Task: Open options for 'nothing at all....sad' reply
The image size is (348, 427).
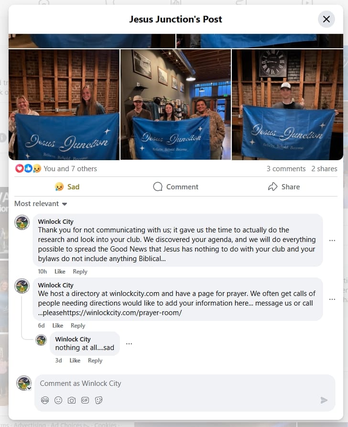Action: click(x=129, y=344)
